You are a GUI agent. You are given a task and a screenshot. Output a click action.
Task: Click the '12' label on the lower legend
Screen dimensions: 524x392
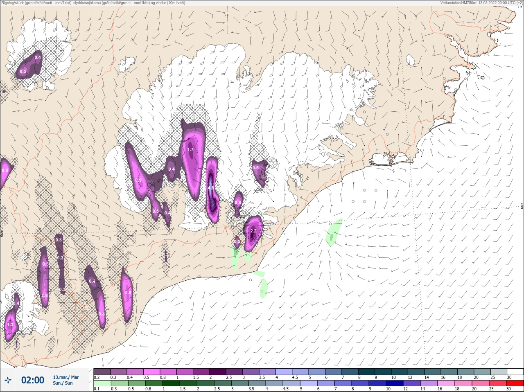tap(405, 389)
